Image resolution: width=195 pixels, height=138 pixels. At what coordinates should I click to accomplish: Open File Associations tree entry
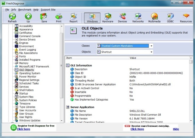pos(28,53)
